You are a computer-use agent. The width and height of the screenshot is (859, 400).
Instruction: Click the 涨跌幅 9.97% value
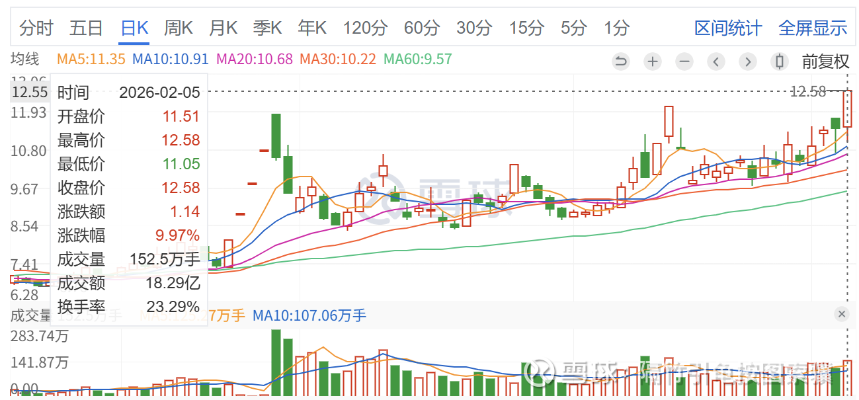point(177,235)
